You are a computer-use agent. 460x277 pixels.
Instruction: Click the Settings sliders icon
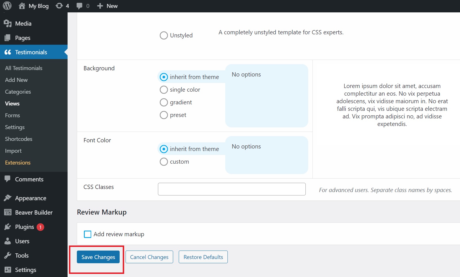(8, 270)
